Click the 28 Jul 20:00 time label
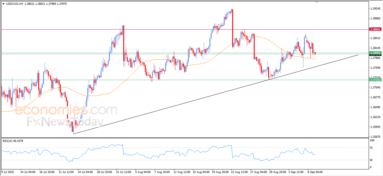 pyautogui.click(x=104, y=172)
